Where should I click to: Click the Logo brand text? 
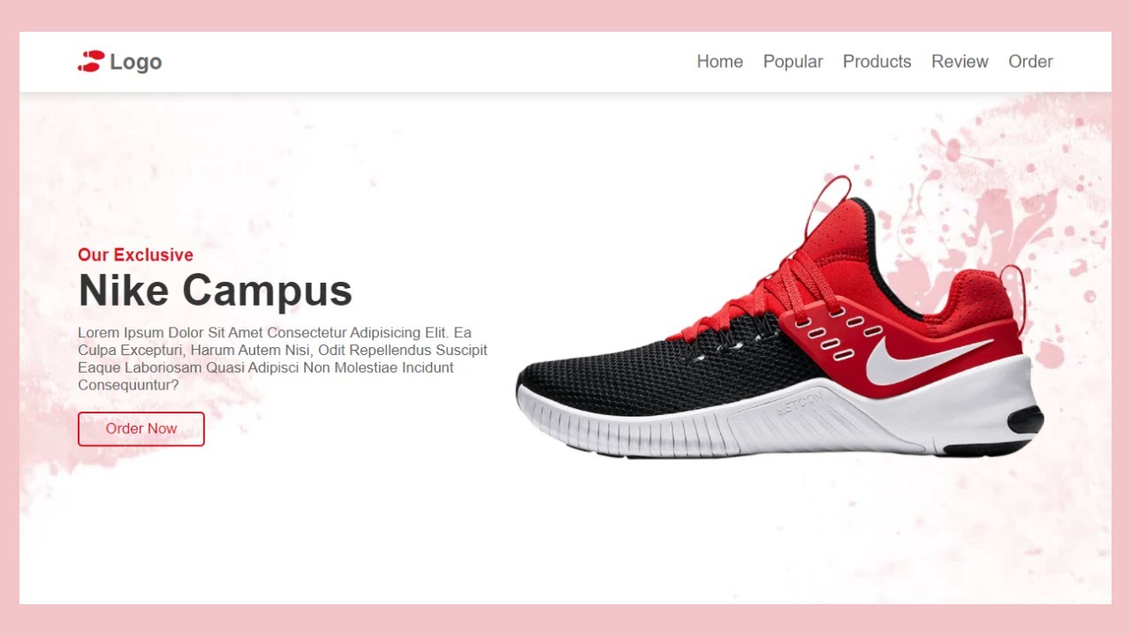coord(136,62)
